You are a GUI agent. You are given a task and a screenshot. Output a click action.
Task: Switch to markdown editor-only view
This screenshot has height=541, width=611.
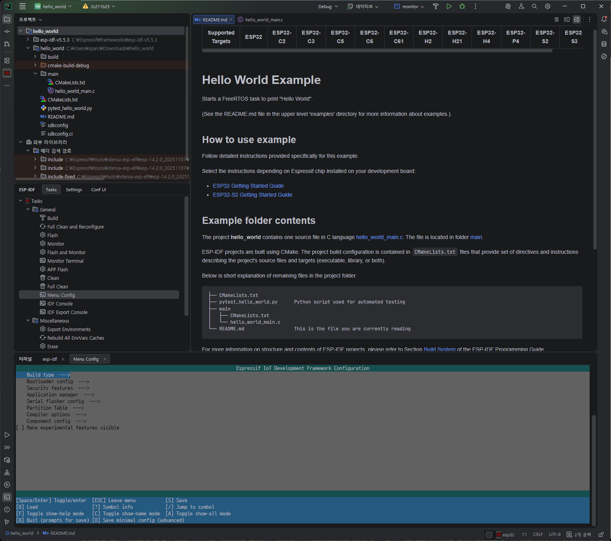[x=556, y=19]
